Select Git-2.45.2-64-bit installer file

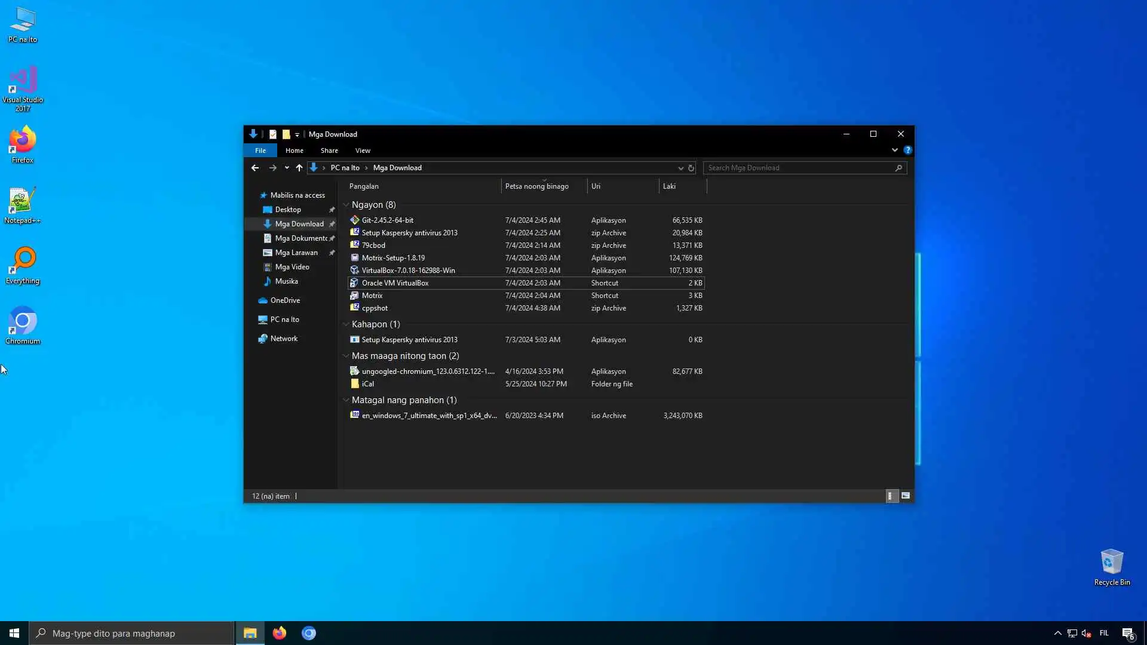coord(387,220)
